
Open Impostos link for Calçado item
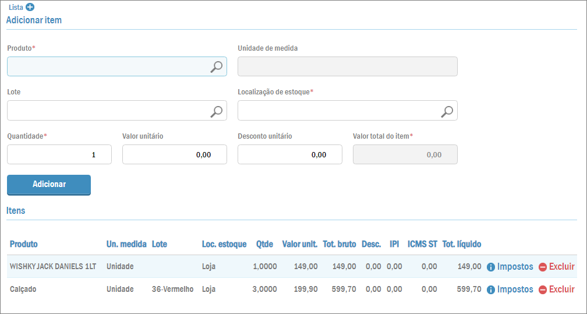tap(515, 290)
